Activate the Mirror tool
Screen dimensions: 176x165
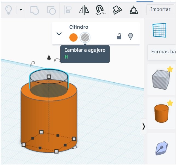tap(84, 10)
